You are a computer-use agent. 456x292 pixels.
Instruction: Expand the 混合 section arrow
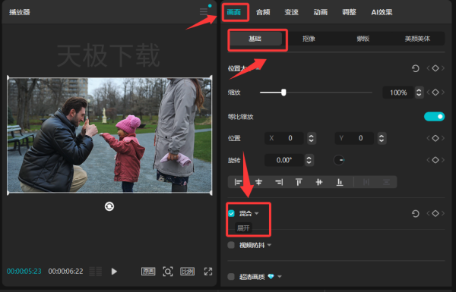point(257,213)
